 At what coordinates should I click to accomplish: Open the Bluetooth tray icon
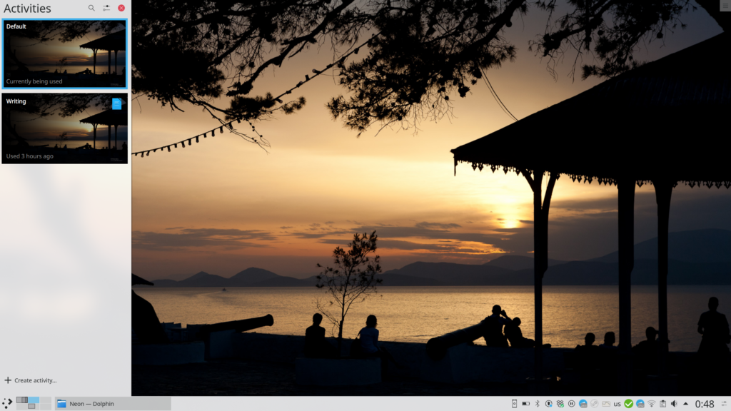tap(537, 404)
